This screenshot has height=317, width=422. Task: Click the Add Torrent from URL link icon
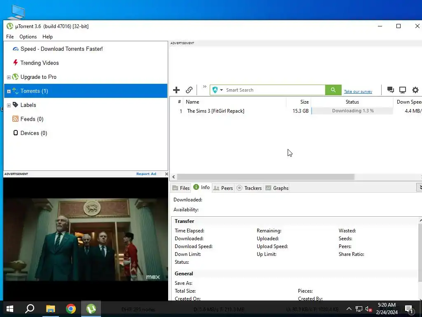tap(189, 90)
